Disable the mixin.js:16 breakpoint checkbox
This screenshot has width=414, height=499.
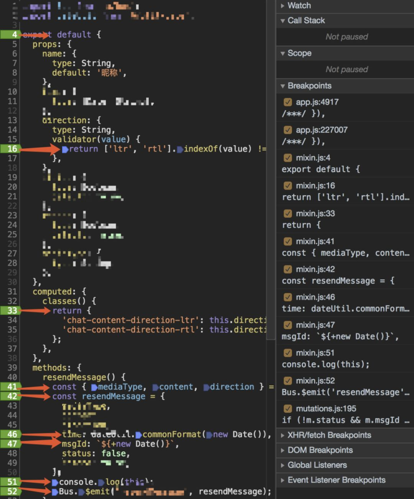(x=287, y=186)
